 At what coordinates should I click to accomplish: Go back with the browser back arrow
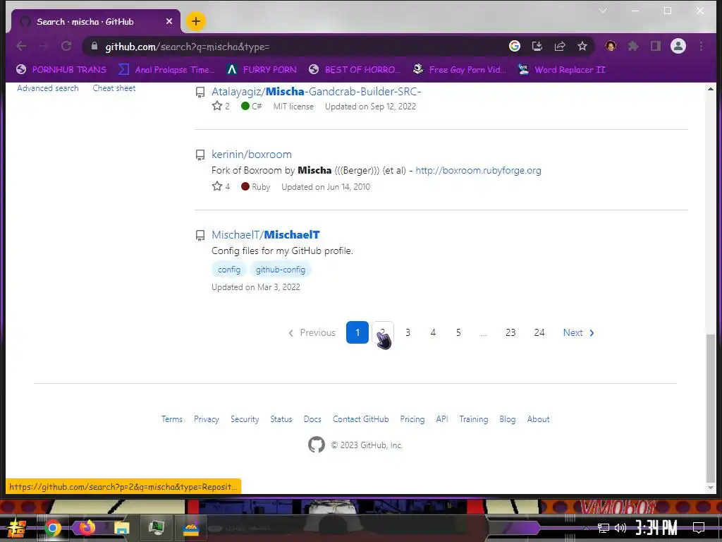(x=21, y=46)
